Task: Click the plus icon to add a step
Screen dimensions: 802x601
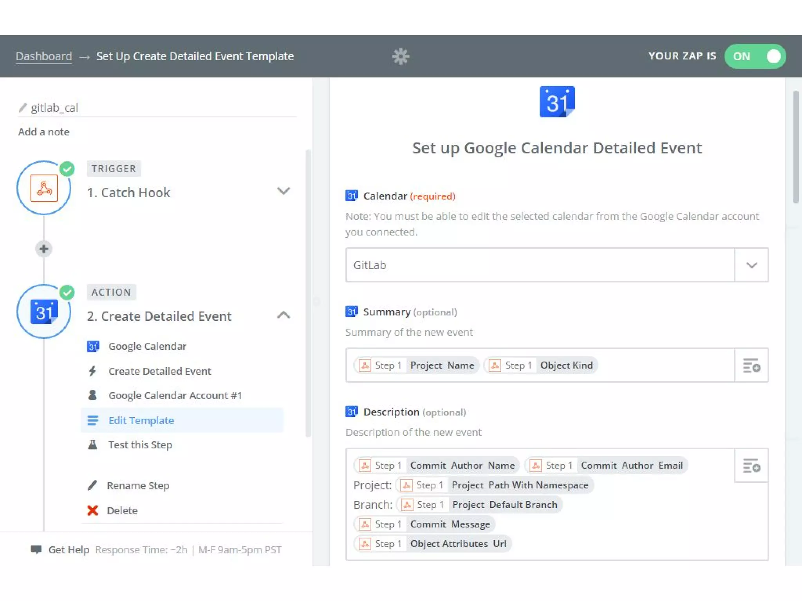Action: click(44, 249)
